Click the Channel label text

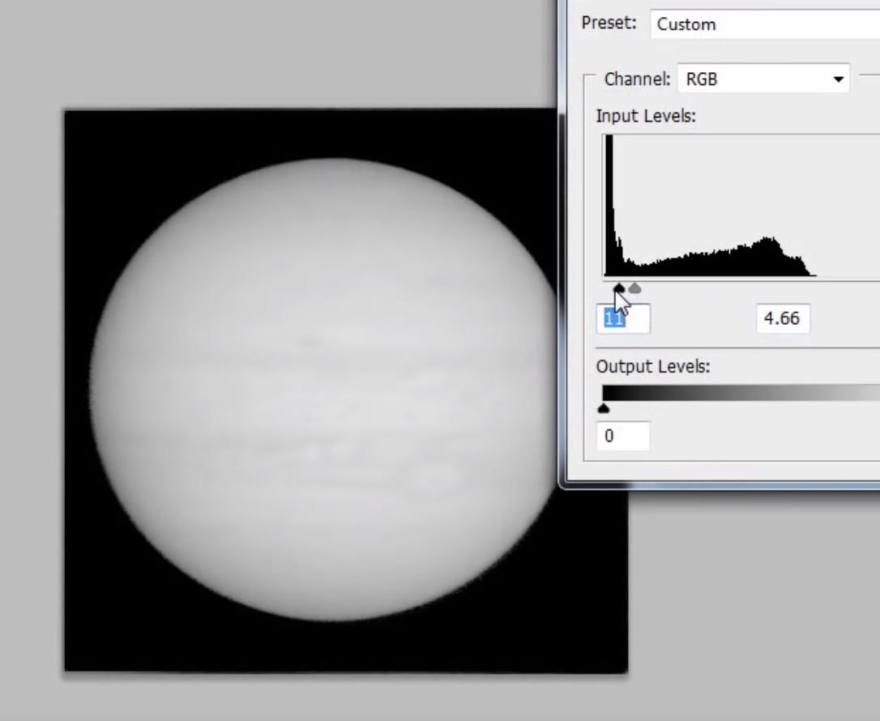[x=637, y=79]
